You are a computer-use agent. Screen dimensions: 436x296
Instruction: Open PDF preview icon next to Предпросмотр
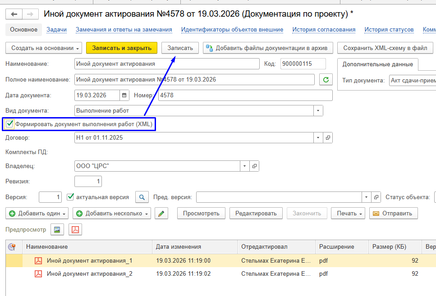point(75,230)
